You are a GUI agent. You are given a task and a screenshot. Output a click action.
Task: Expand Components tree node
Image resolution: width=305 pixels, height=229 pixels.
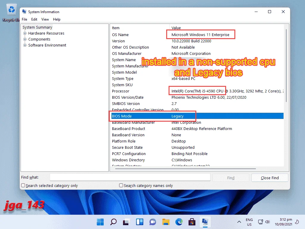25,39
